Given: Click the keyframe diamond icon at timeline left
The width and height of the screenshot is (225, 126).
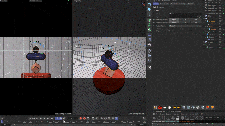Looking at the screenshot, I should click(x=2, y=118).
